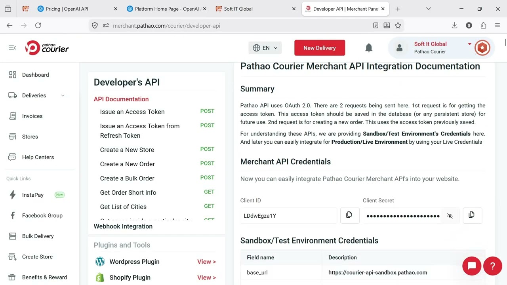Collapse the sidebar with the hamburger icon

click(12, 48)
